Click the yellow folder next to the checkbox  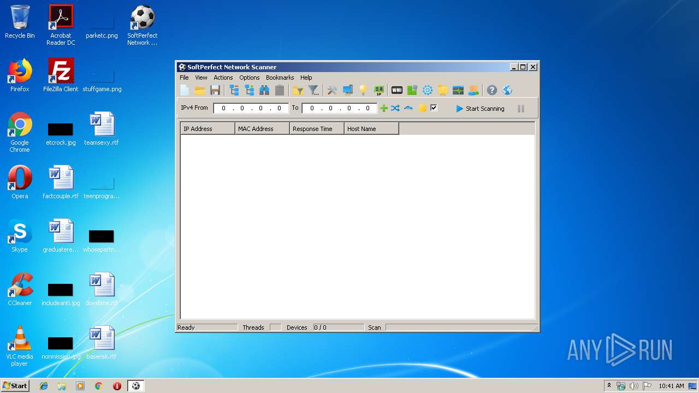[x=422, y=108]
